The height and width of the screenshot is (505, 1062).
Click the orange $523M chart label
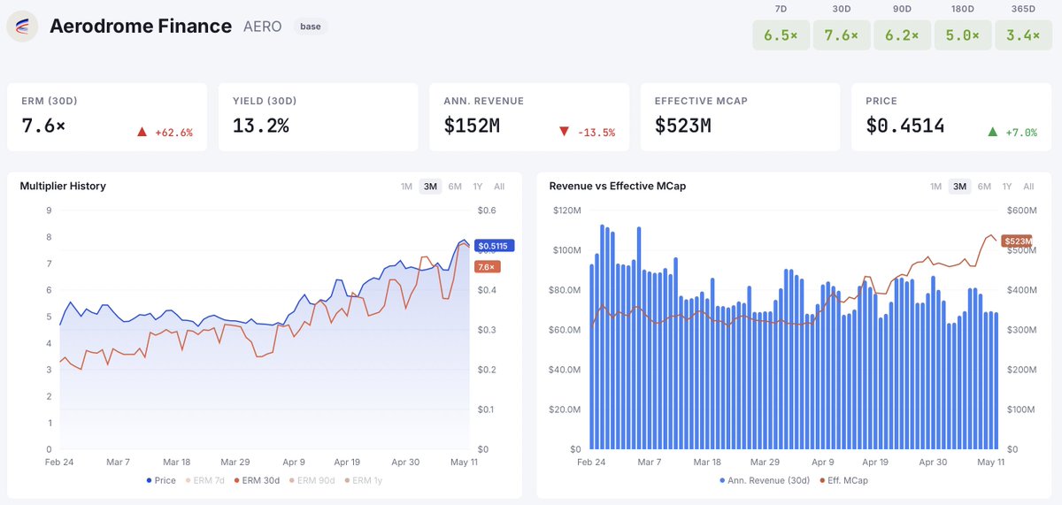click(1019, 241)
